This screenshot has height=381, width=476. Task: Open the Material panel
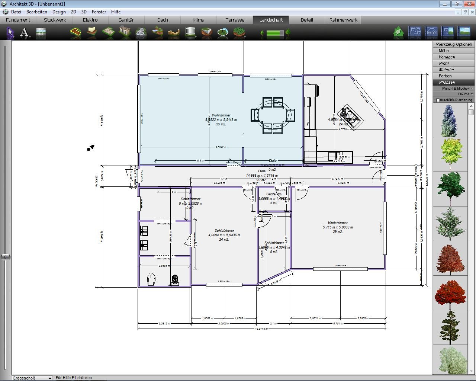click(x=454, y=70)
